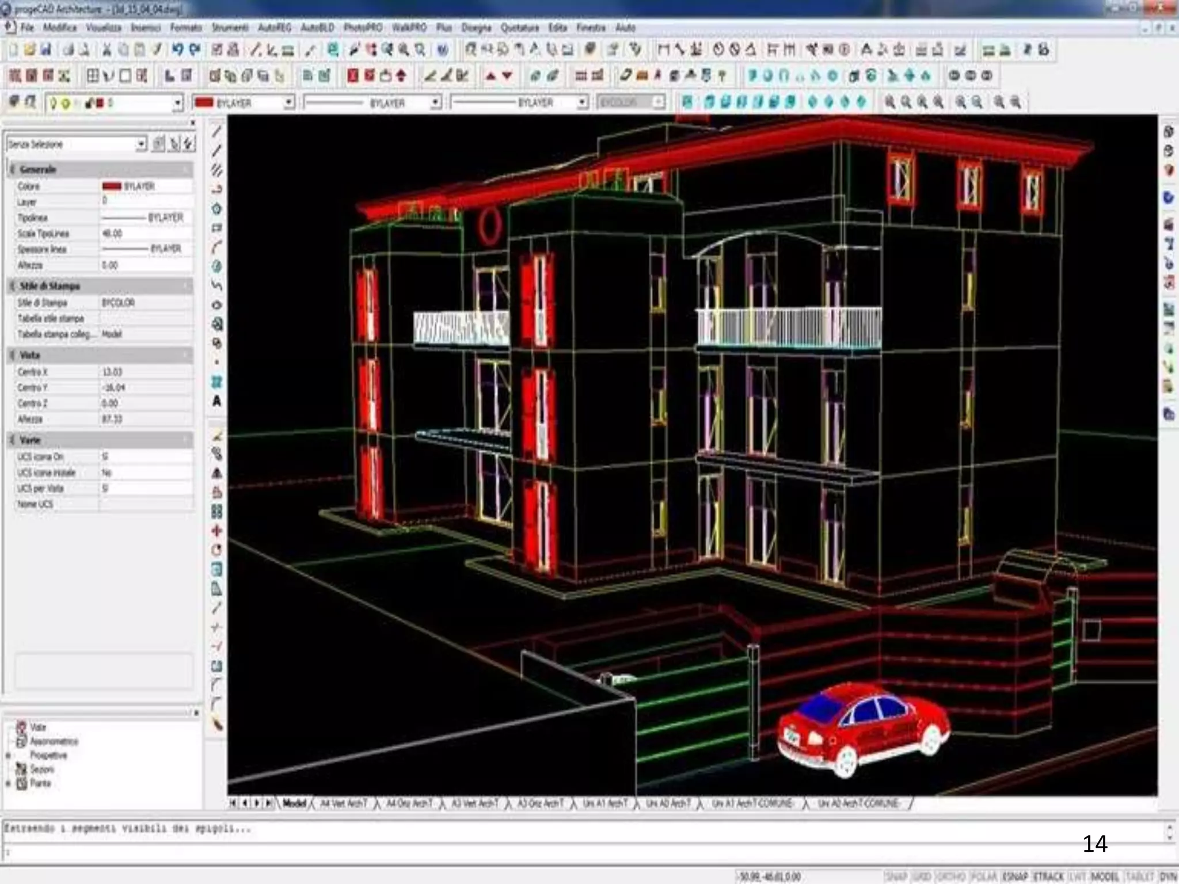Click the Open folder icon
Viewport: 1179px width, 884px height.
(30, 50)
